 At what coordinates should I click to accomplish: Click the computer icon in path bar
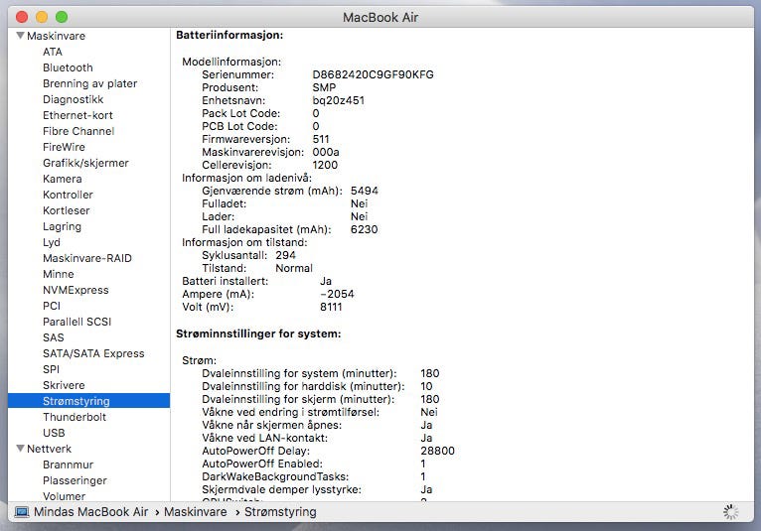pos(21,512)
